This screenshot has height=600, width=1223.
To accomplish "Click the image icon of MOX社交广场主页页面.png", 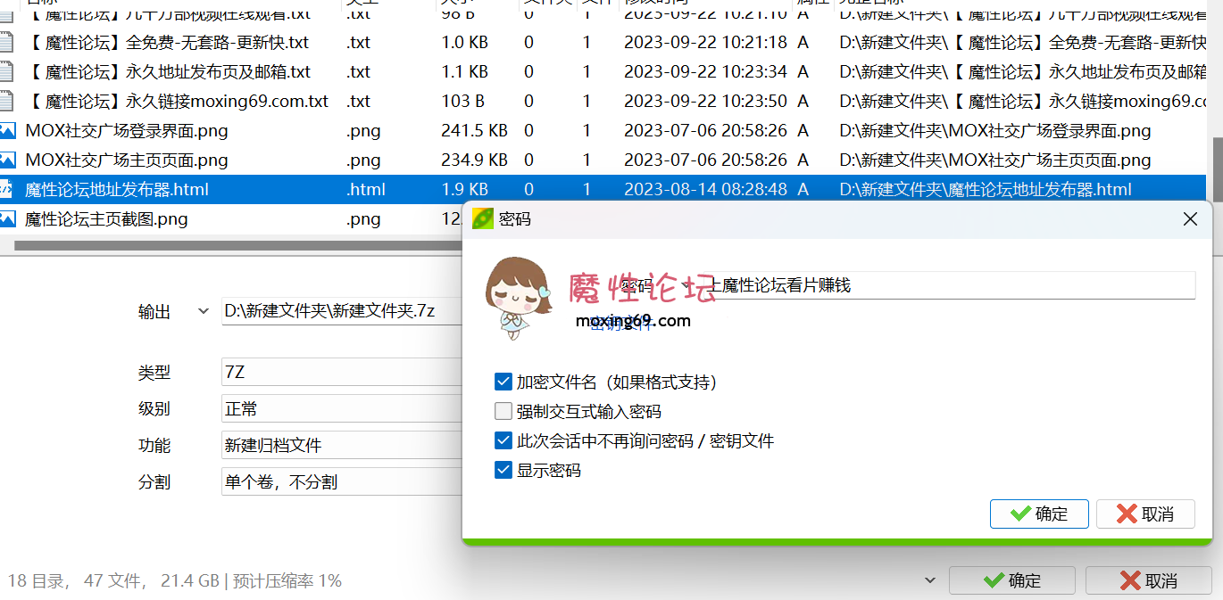I will tap(7, 160).
